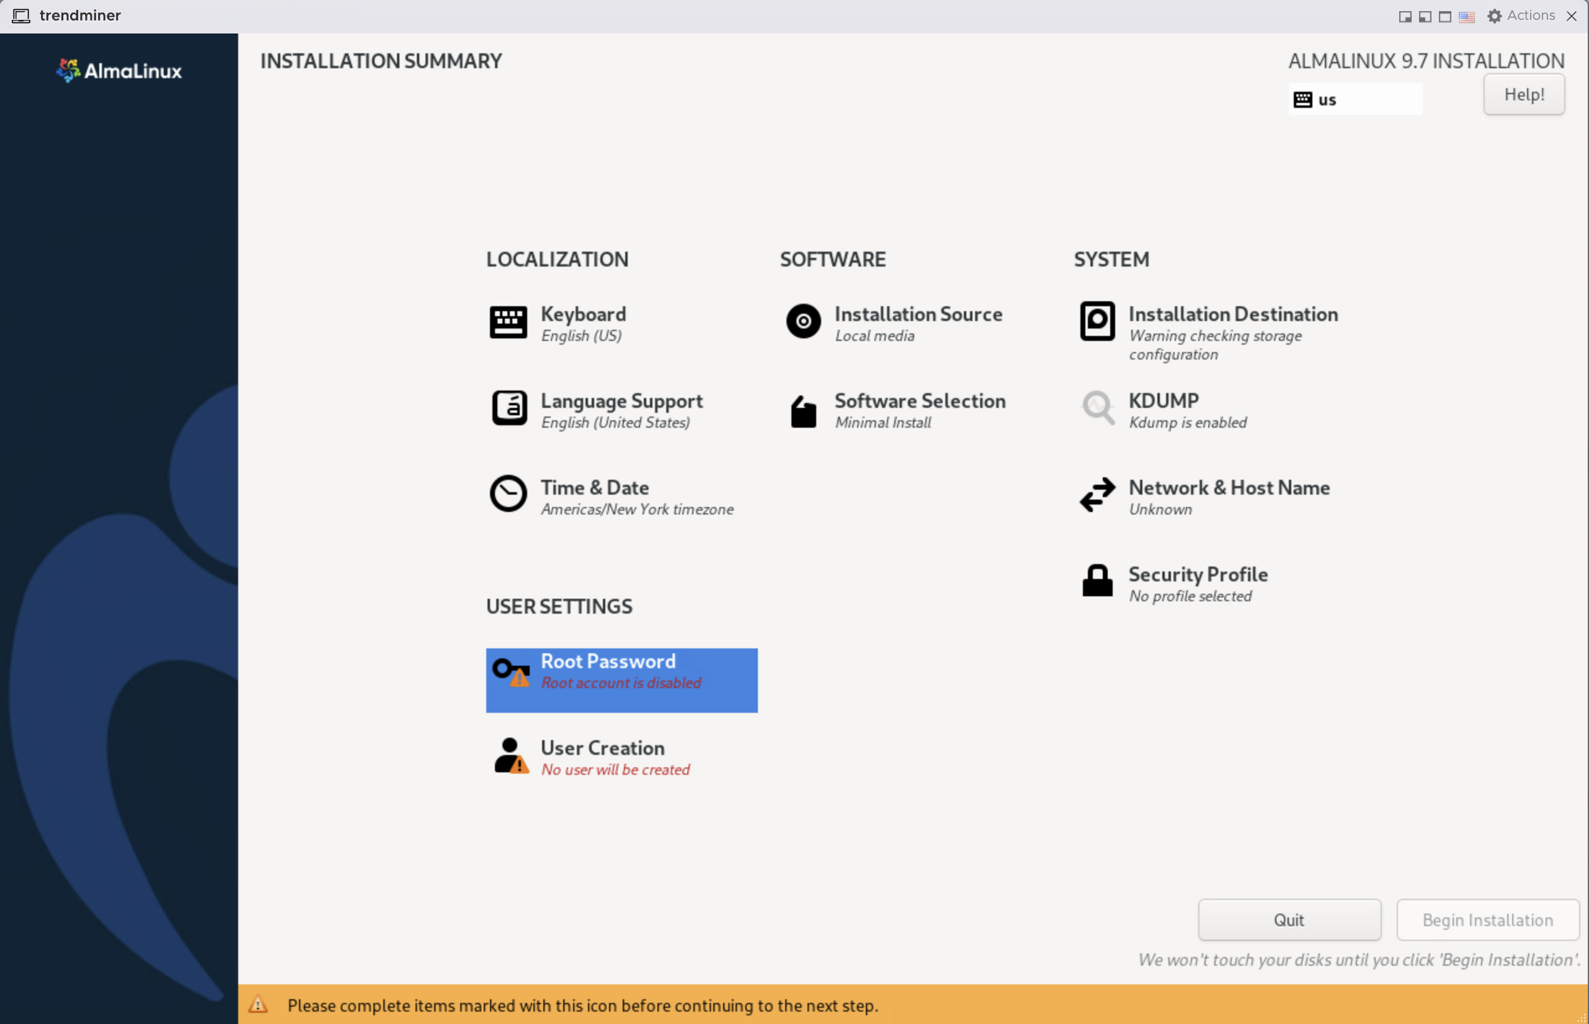Click the US flag console language indicator
1589x1024 pixels.
point(1467,16)
